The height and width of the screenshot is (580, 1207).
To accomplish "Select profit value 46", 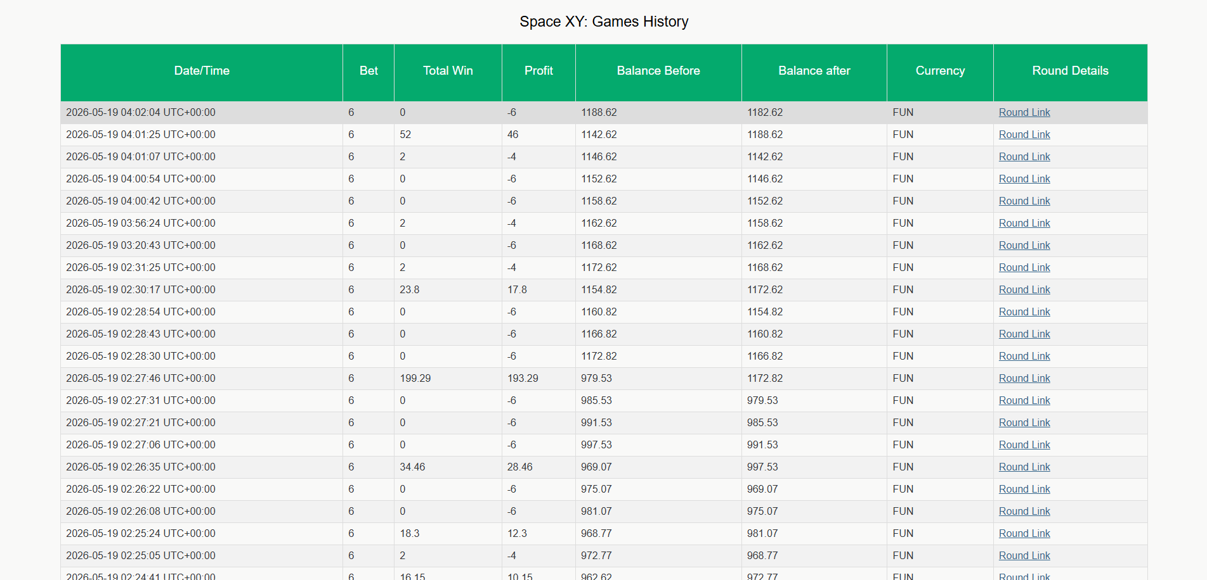I will (512, 134).
